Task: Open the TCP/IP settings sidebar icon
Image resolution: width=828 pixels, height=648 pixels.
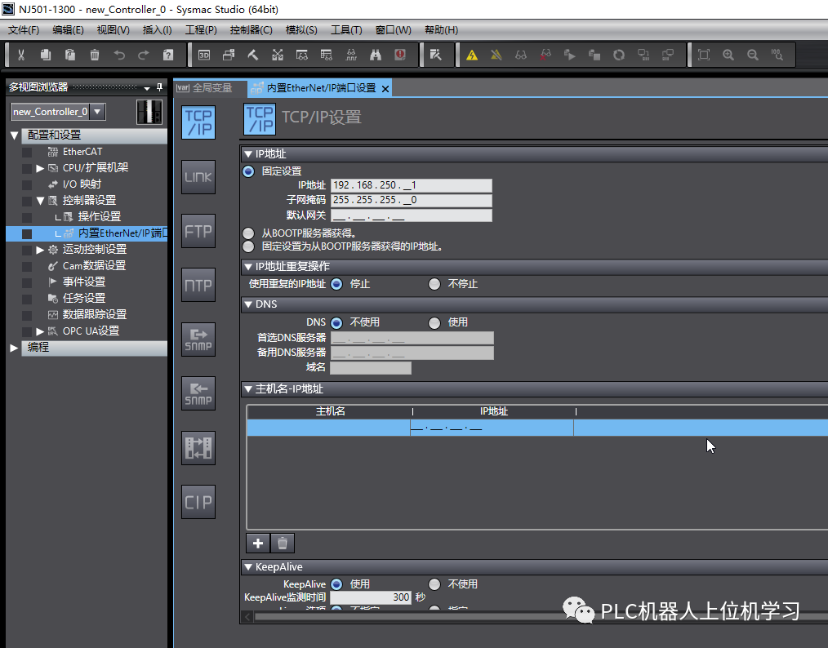Action: (x=198, y=122)
